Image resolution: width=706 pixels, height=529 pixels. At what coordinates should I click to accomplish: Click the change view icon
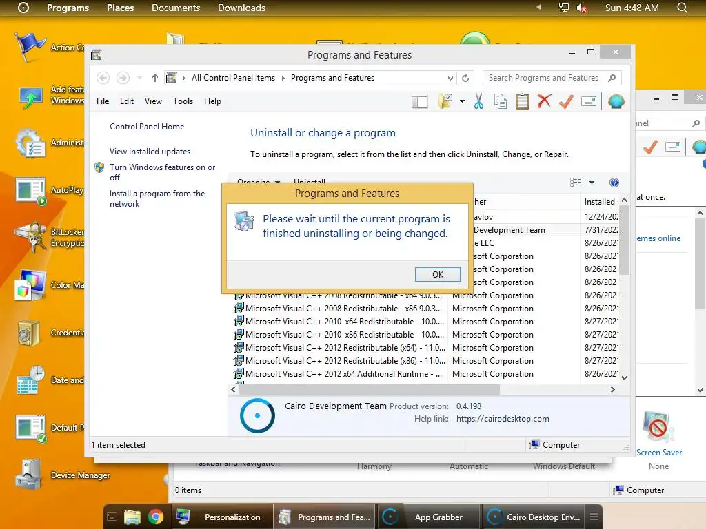(575, 182)
